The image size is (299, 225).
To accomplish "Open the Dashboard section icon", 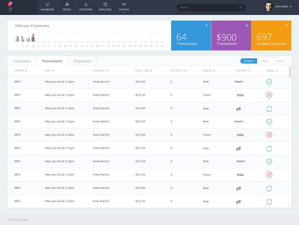I will pyautogui.click(x=48, y=5).
